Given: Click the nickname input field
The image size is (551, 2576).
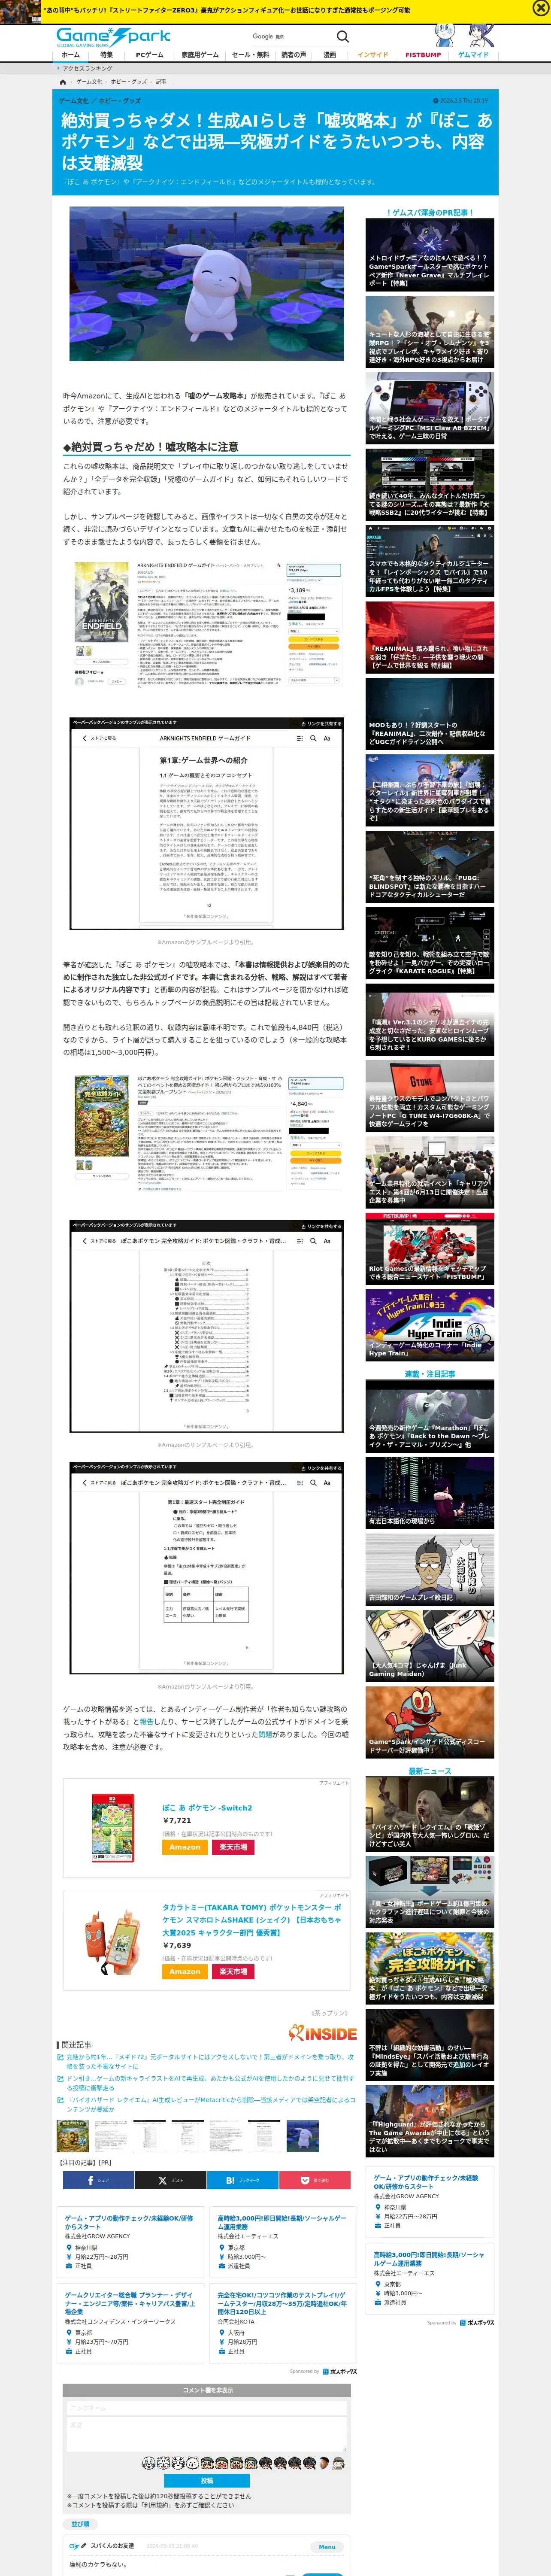Looking at the screenshot, I should click(207, 2408).
